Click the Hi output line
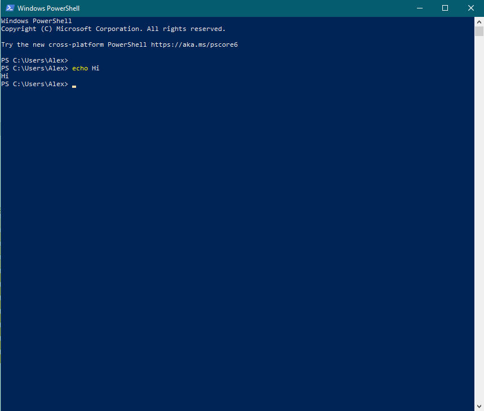 [x=5, y=76]
